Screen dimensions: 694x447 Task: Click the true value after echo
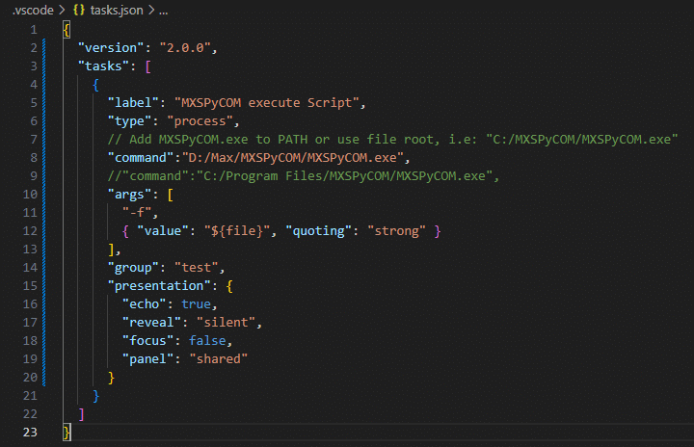[x=196, y=304]
